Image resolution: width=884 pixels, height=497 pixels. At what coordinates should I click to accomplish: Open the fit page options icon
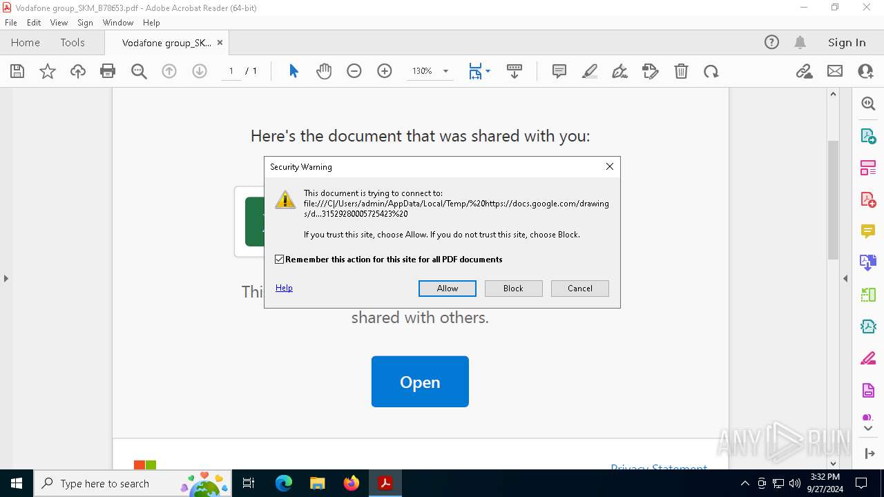click(479, 71)
